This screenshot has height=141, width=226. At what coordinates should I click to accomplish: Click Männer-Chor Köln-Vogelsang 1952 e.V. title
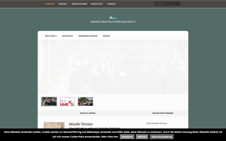point(113,22)
